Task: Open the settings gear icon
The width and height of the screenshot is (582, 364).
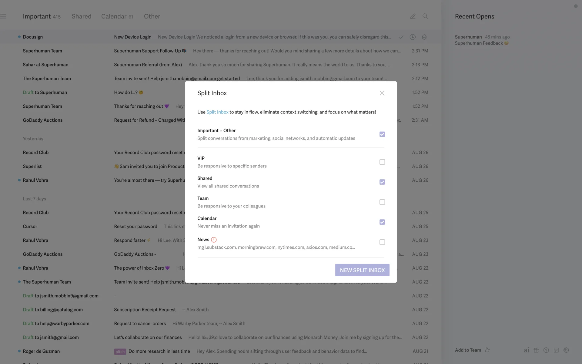Action: pos(566,350)
